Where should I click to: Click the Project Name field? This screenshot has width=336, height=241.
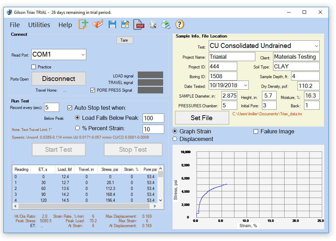(232, 57)
